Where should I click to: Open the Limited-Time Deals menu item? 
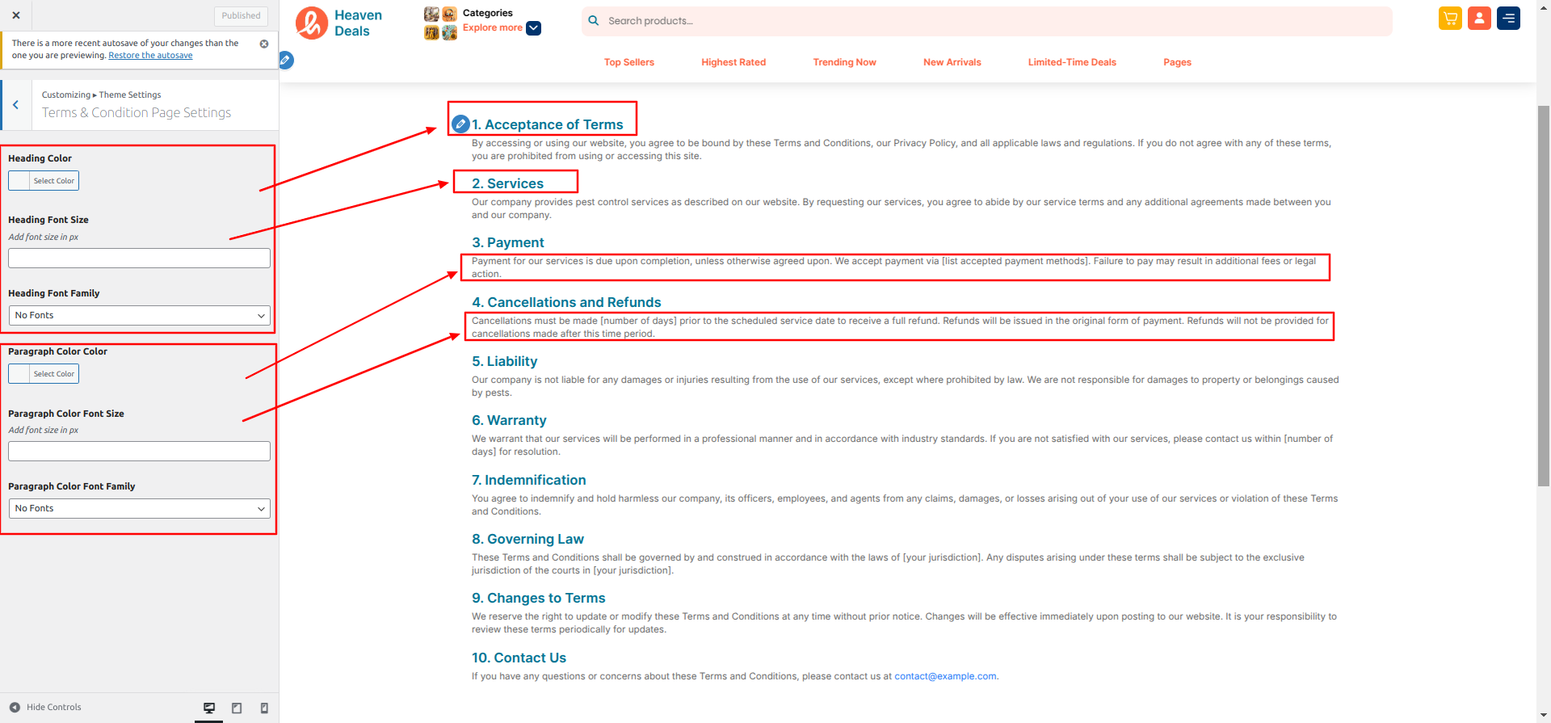click(x=1072, y=62)
